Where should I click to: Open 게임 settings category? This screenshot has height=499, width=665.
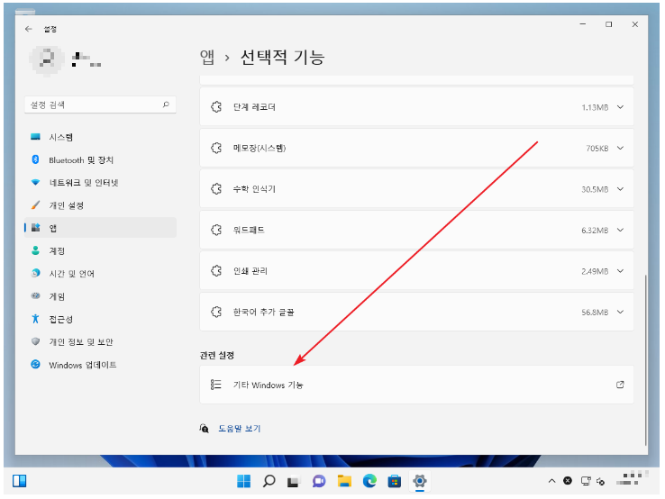(x=101, y=296)
